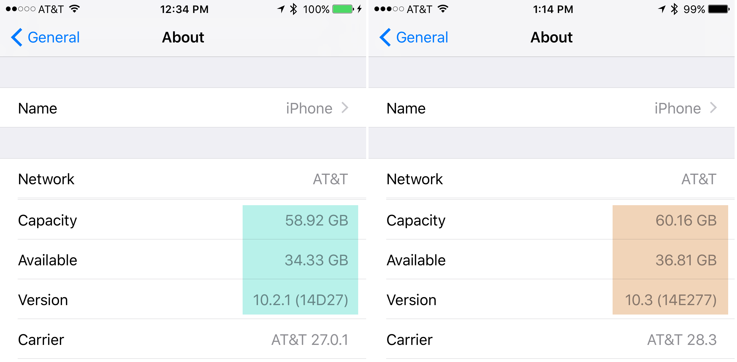Image resolution: width=737 pixels, height=362 pixels.
Task: Click signal strength dots on right screen
Action: pos(389,9)
